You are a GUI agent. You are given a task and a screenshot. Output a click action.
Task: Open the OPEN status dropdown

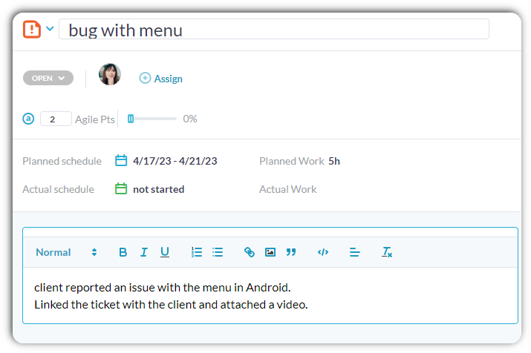pos(48,78)
